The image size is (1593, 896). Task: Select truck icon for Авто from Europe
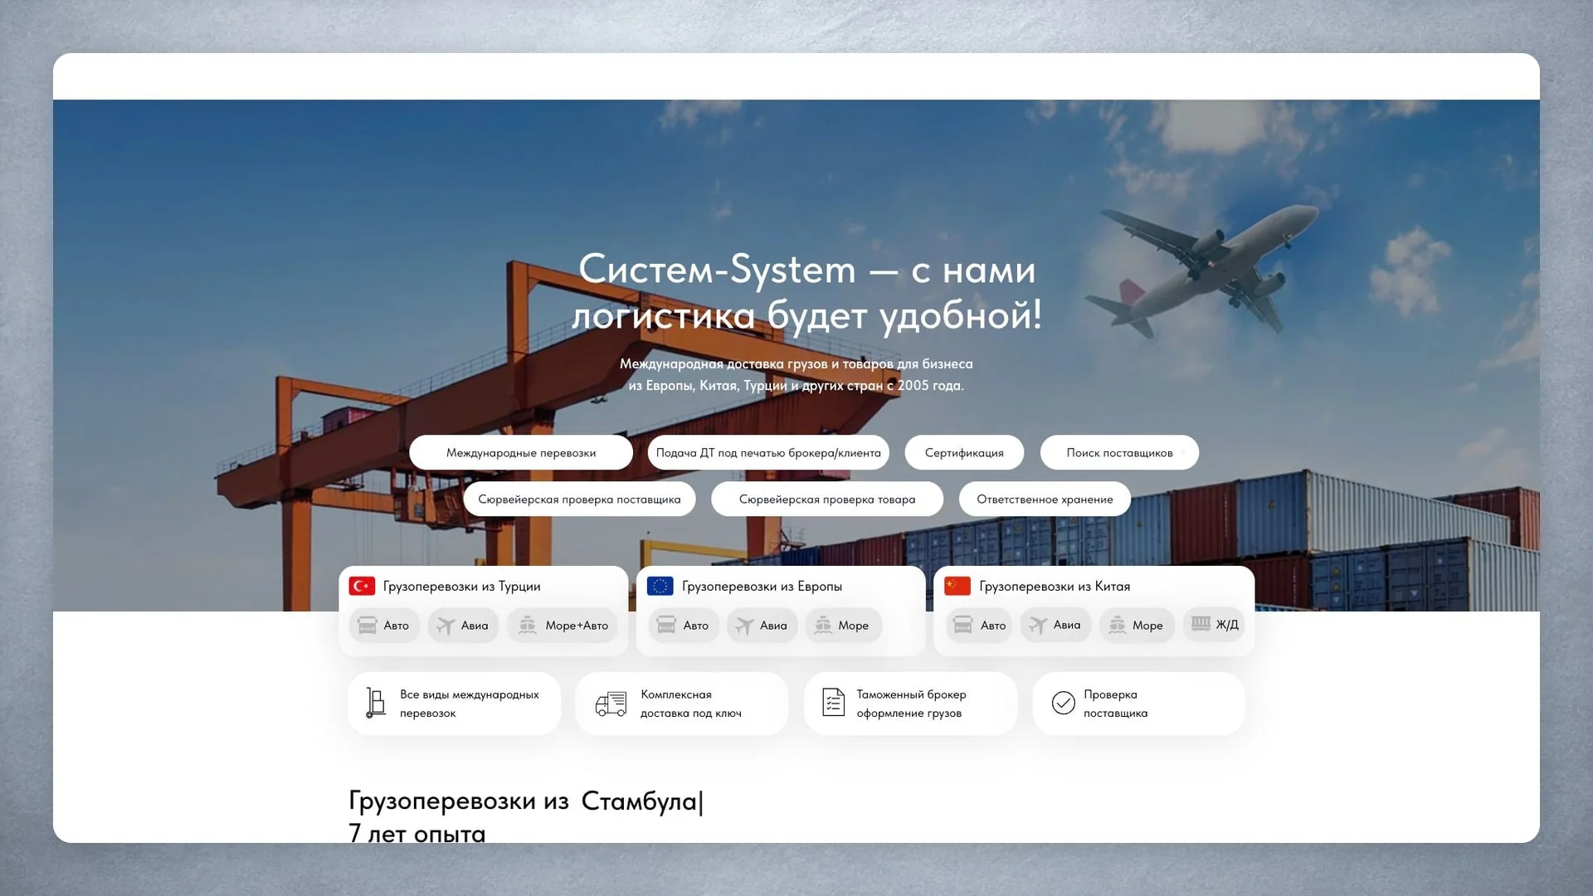(666, 626)
